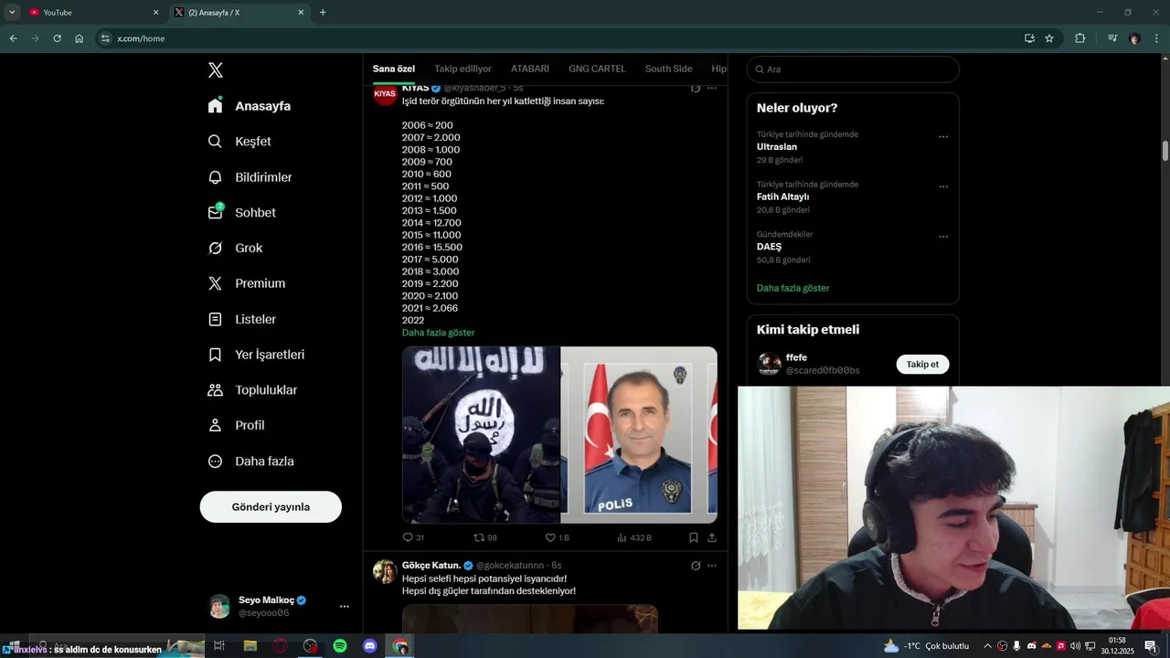Image resolution: width=1170 pixels, height=658 pixels.
Task: Open Gökçe Katun profile avatar
Action: tap(385, 571)
